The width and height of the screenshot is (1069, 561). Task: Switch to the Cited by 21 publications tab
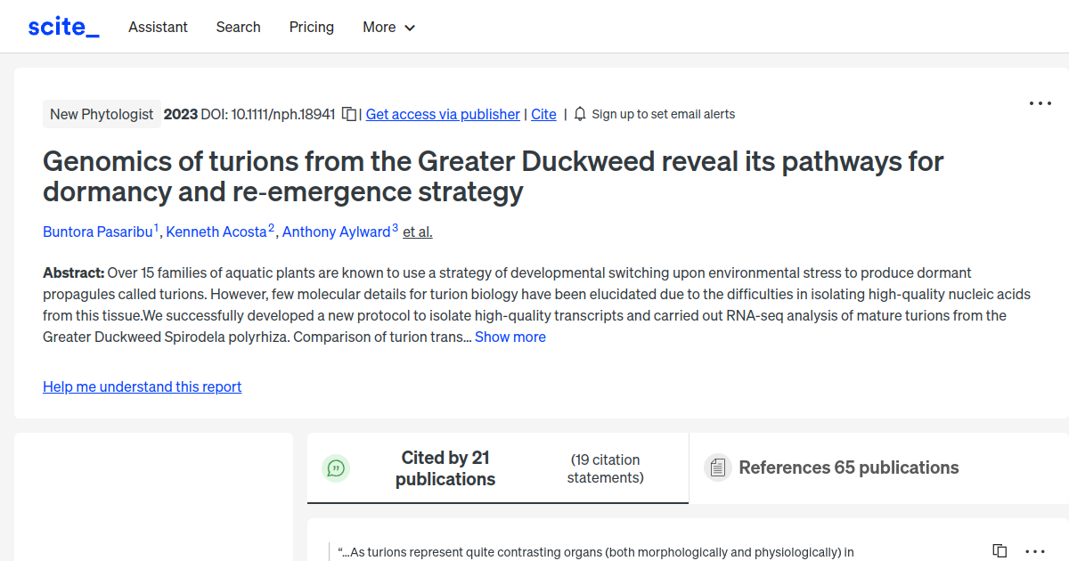445,467
